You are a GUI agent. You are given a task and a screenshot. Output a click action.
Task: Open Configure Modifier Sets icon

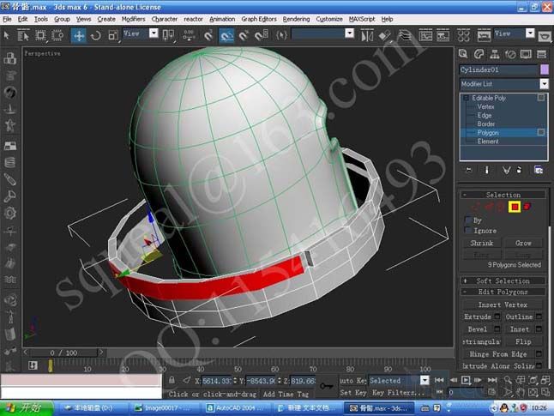tap(539, 170)
